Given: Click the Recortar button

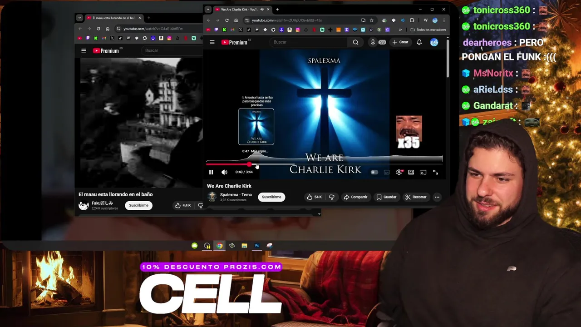Looking at the screenshot, I should pyautogui.click(x=416, y=197).
